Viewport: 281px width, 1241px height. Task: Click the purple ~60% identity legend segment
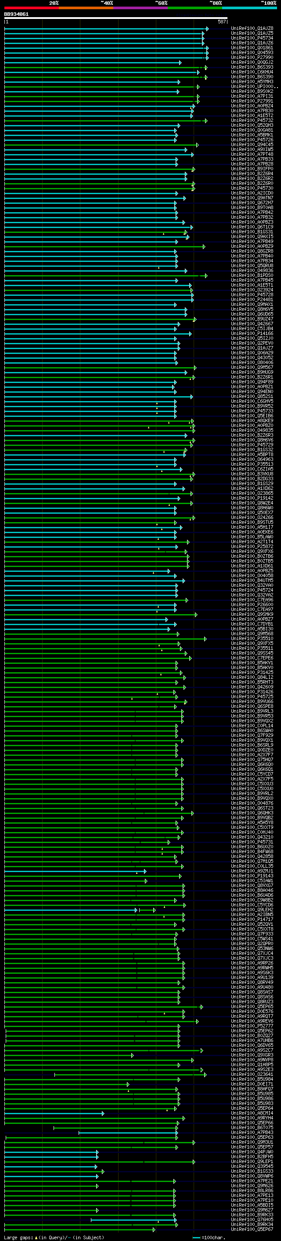coord(141,8)
